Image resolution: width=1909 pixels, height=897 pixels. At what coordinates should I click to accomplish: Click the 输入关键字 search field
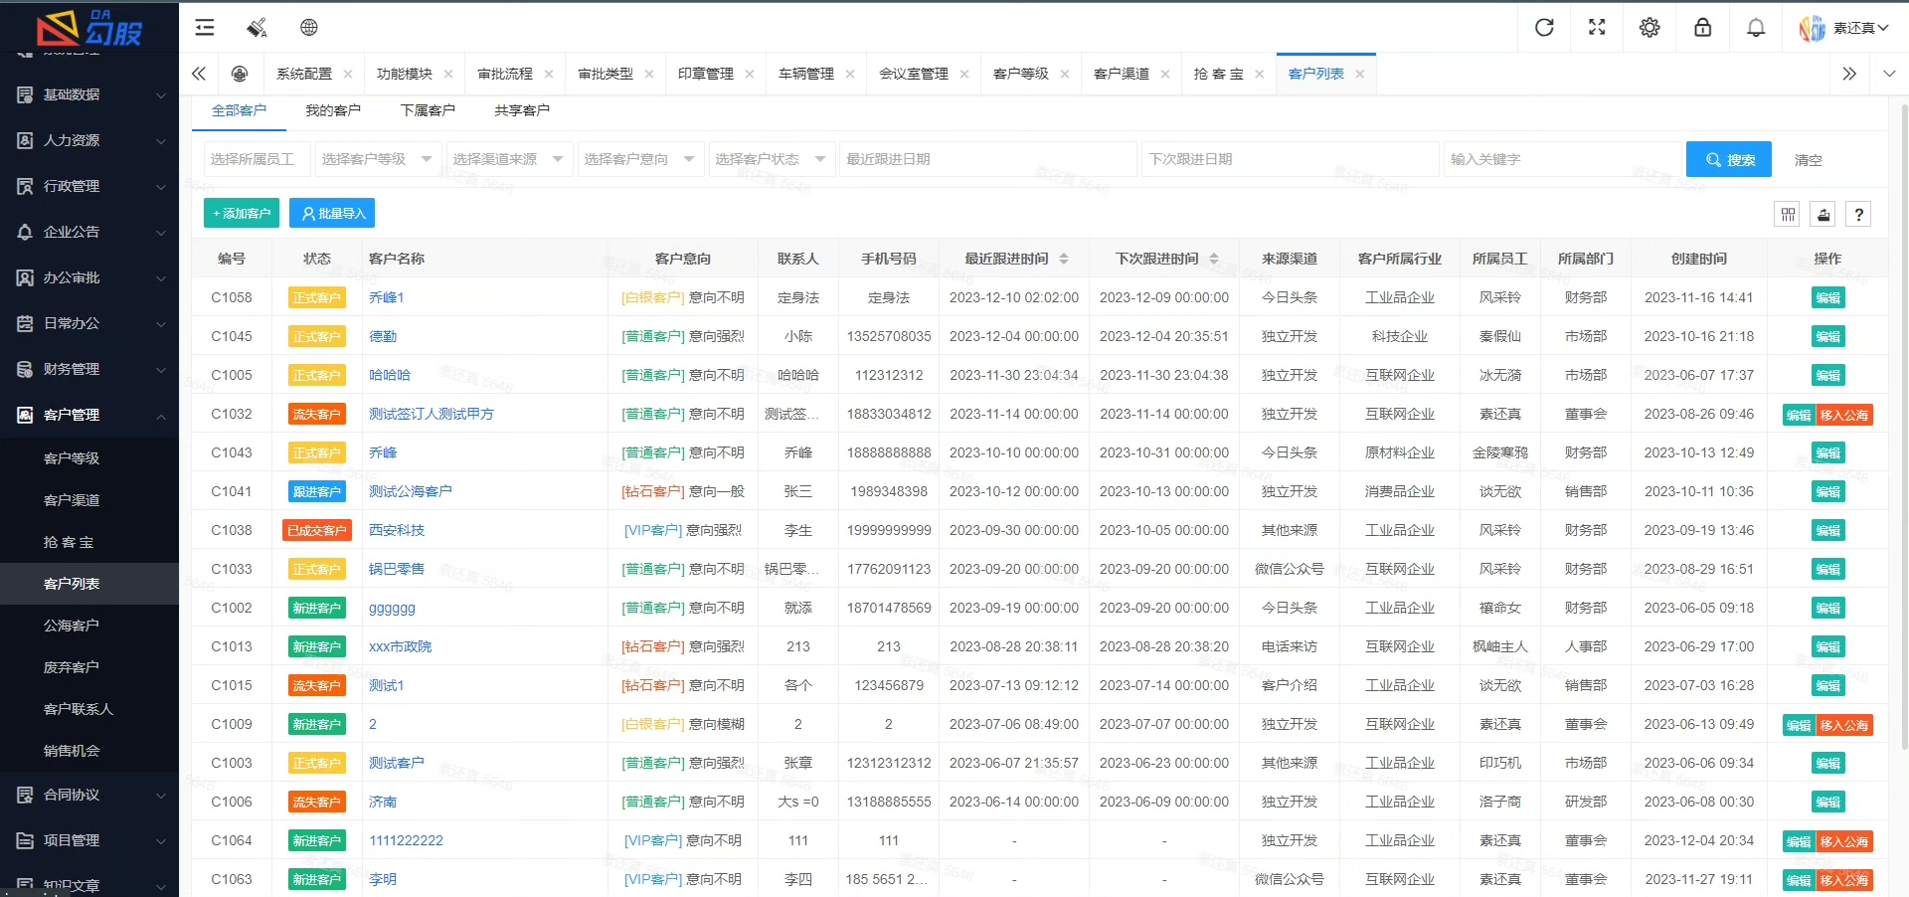1563,159
